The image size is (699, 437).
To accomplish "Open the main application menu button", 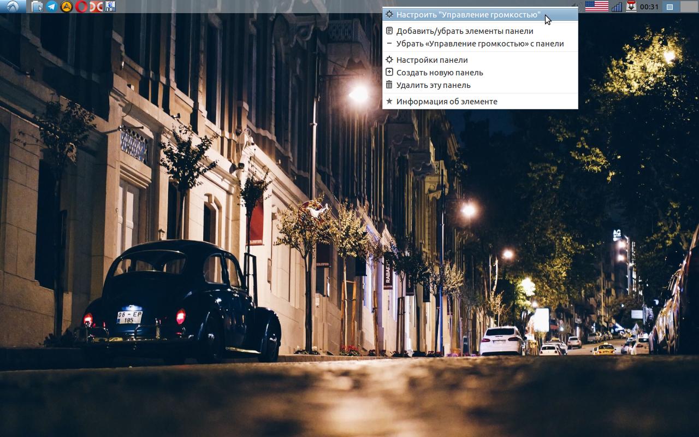I will coord(13,7).
